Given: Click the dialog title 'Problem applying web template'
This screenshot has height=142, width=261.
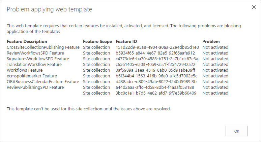Looking at the screenshot, I should tap(50, 9).
